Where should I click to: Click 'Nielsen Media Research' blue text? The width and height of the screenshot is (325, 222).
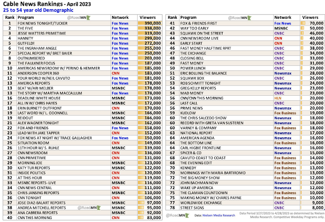click(x=219, y=215)
